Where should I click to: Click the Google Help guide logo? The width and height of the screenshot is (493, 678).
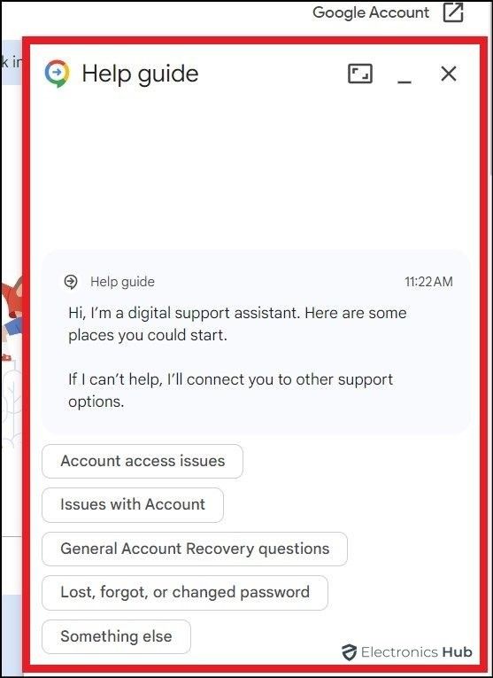point(57,74)
